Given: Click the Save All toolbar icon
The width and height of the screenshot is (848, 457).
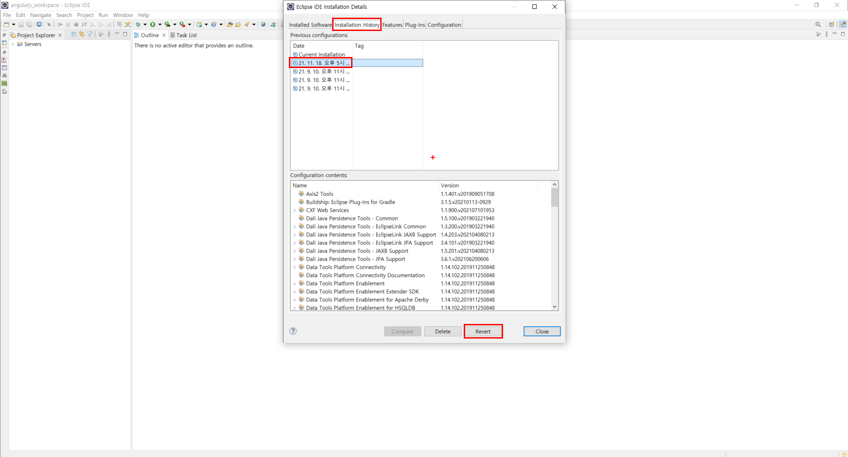Looking at the screenshot, I should tap(29, 24).
